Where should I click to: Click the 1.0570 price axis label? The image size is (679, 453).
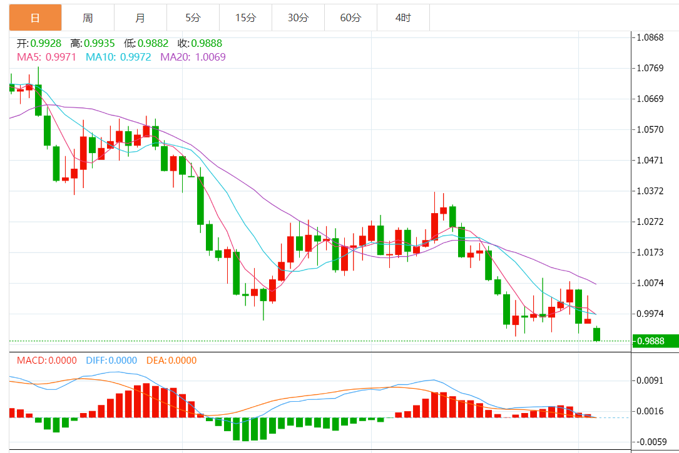[x=650, y=130]
